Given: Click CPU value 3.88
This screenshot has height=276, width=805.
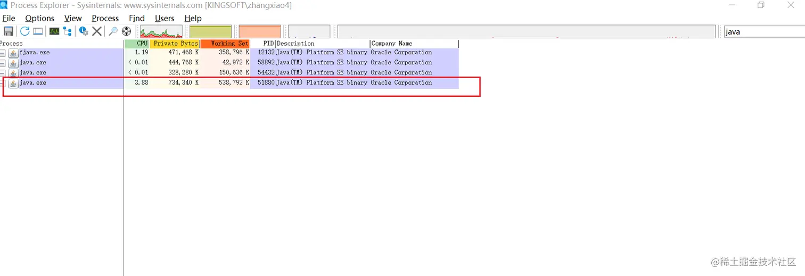Looking at the screenshot, I should coord(142,83).
